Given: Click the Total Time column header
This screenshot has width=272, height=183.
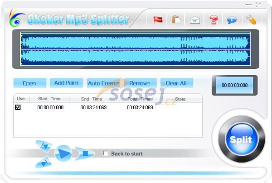Looking at the screenshot, I should 139,99.
